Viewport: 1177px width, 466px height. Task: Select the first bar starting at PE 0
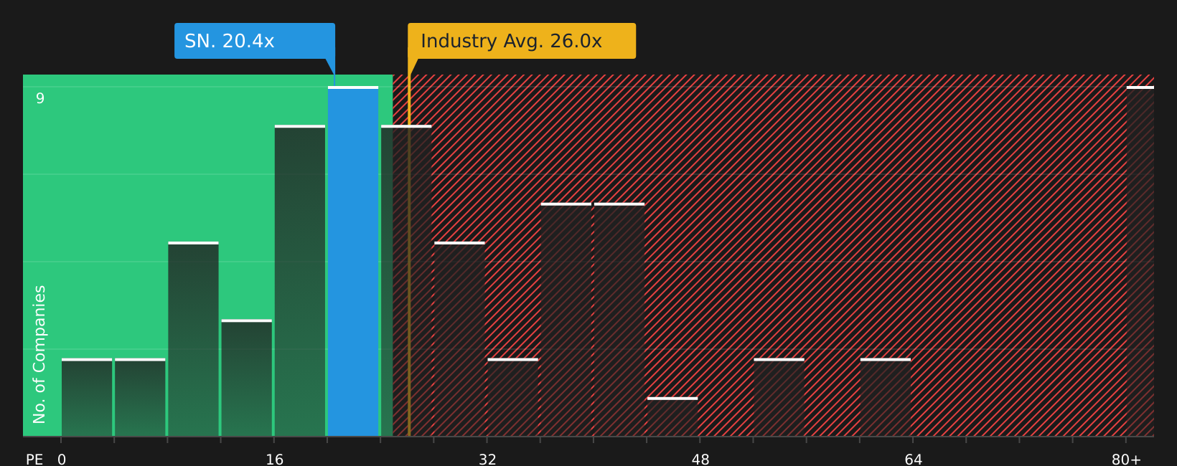coord(87,397)
